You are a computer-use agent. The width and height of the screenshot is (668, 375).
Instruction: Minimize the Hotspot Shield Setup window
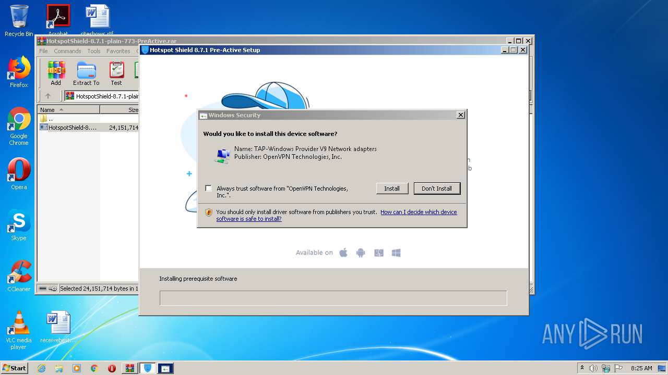pos(505,50)
